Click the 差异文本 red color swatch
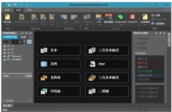172x112 pixels. [150, 63]
